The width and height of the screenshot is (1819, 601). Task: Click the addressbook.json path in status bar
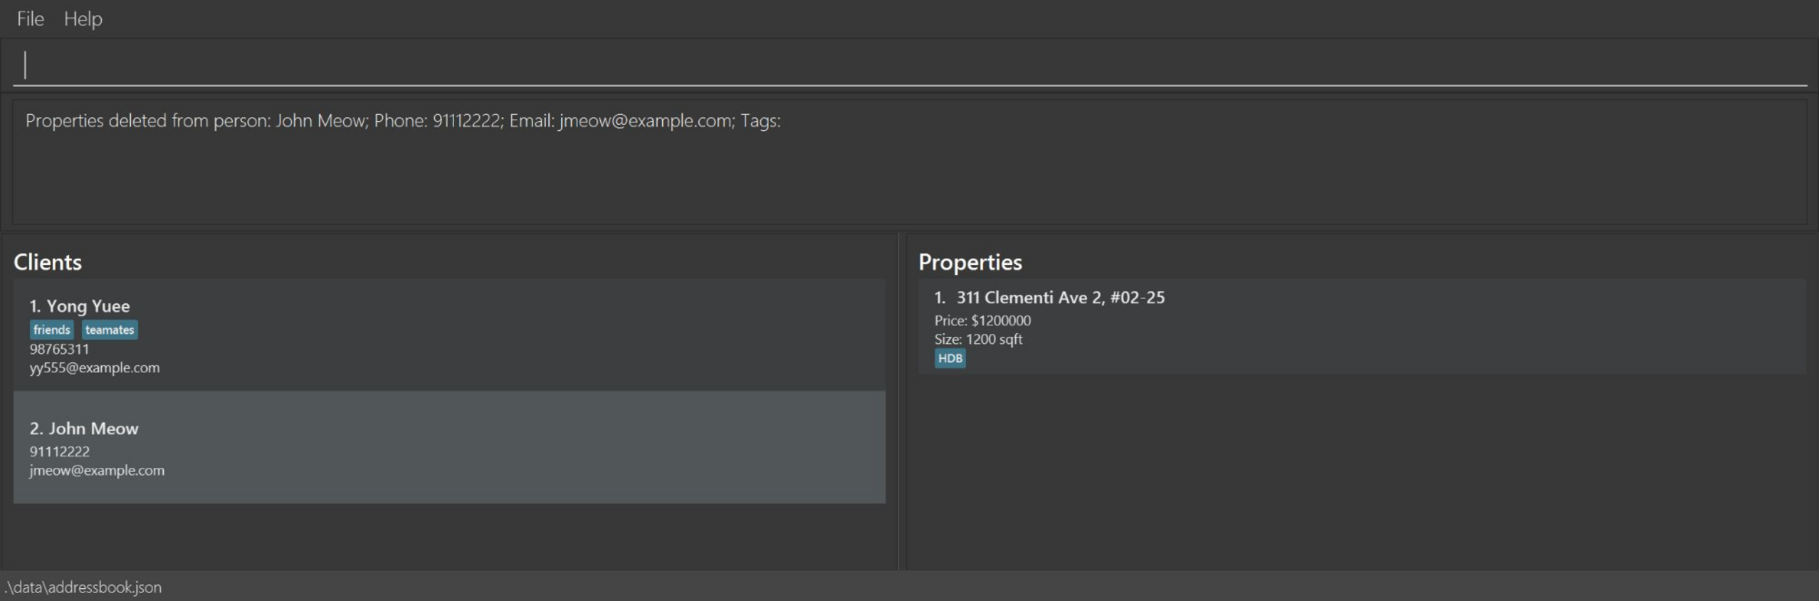(83, 587)
